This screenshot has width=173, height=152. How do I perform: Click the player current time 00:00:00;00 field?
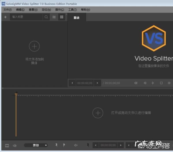tap(85, 83)
